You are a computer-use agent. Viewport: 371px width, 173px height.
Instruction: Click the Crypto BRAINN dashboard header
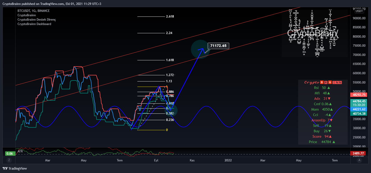[x=323, y=83]
